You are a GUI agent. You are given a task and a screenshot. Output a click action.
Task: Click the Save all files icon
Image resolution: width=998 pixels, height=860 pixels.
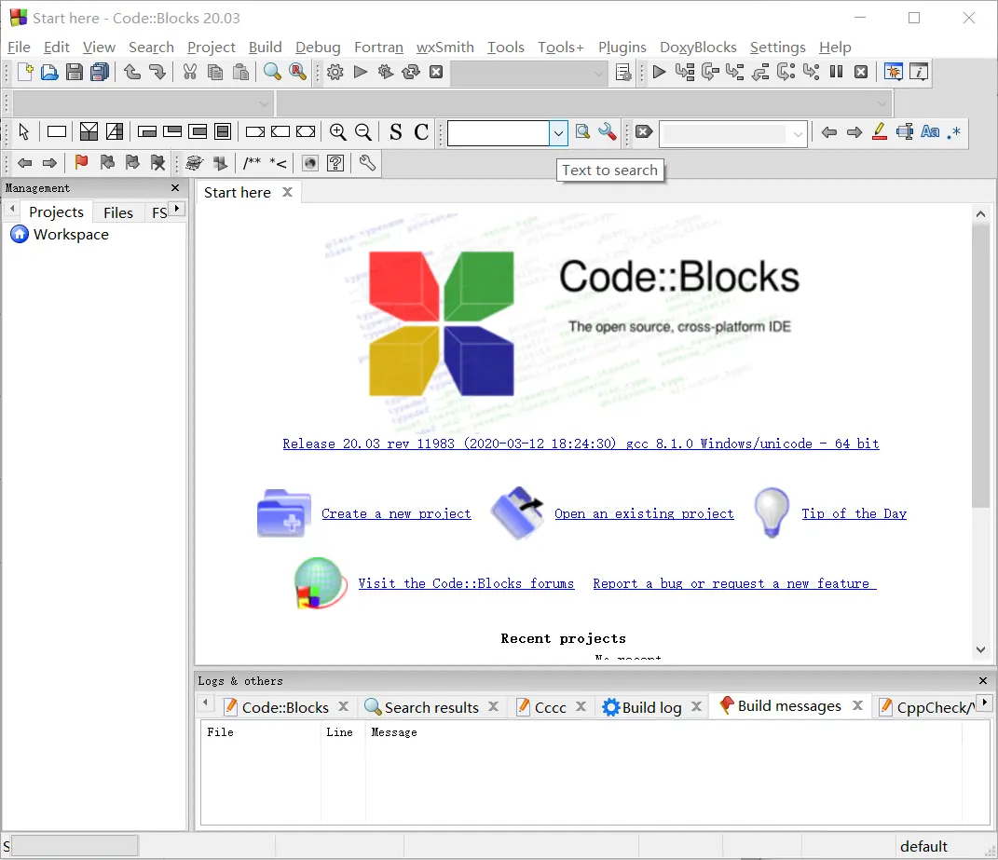tap(100, 72)
